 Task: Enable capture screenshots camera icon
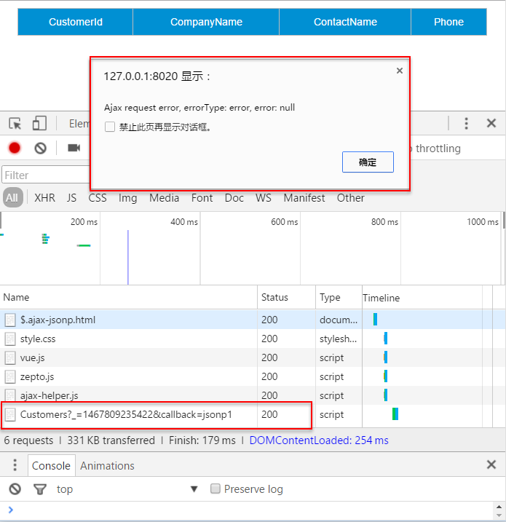[x=74, y=148]
